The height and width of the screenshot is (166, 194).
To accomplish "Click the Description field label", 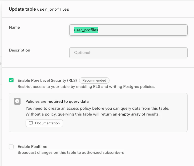I will point(19,50).
